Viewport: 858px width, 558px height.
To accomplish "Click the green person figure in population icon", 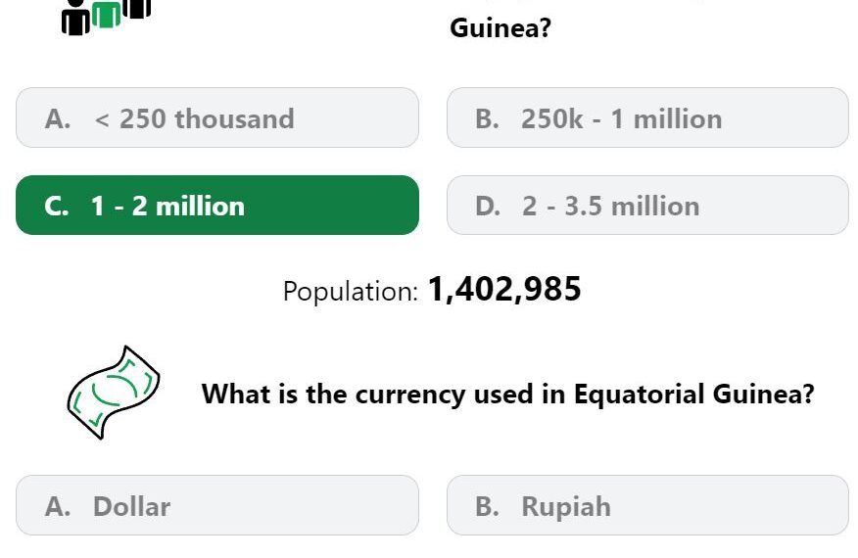I will point(106,15).
